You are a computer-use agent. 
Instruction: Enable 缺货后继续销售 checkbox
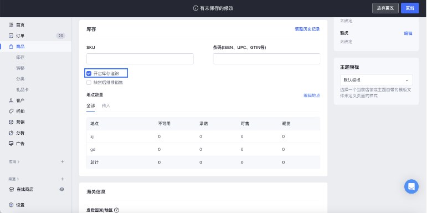(89, 82)
